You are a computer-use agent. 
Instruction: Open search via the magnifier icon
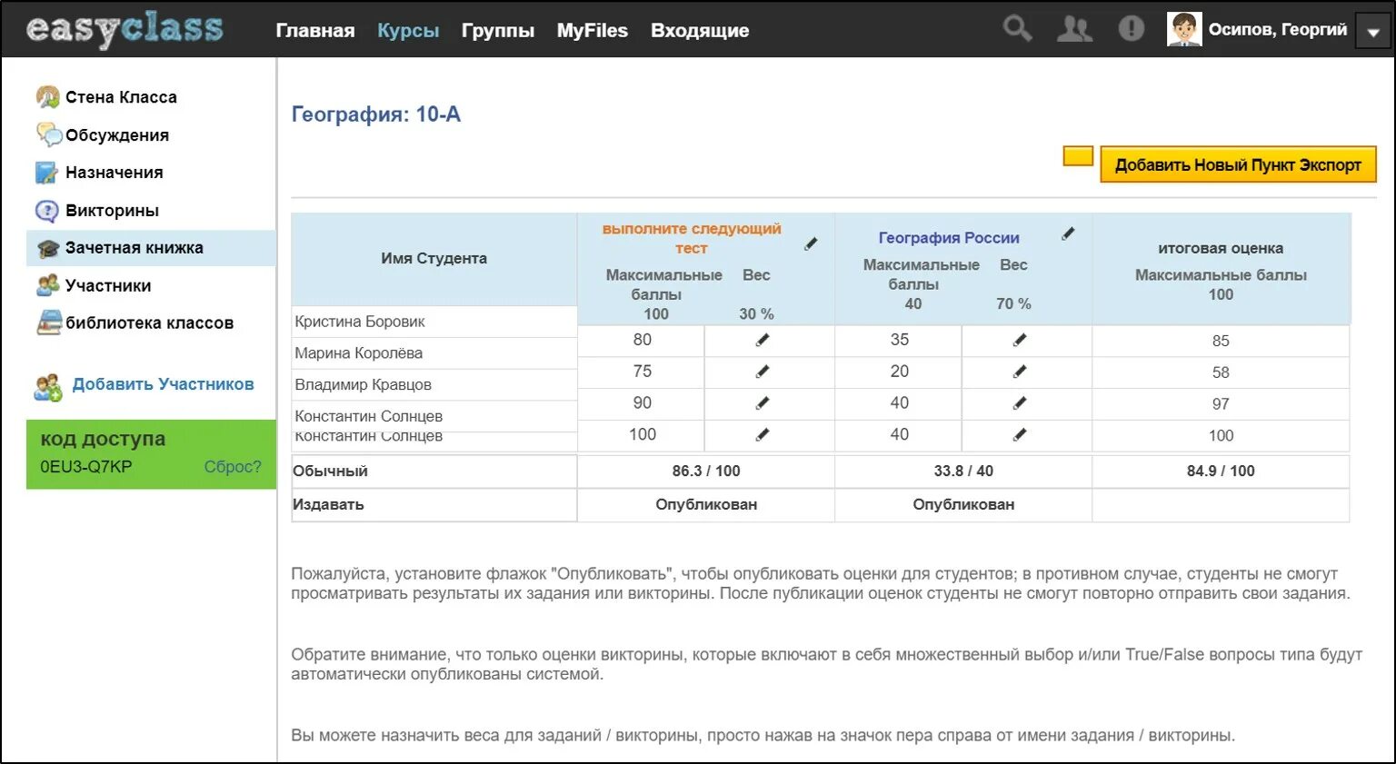click(1016, 28)
